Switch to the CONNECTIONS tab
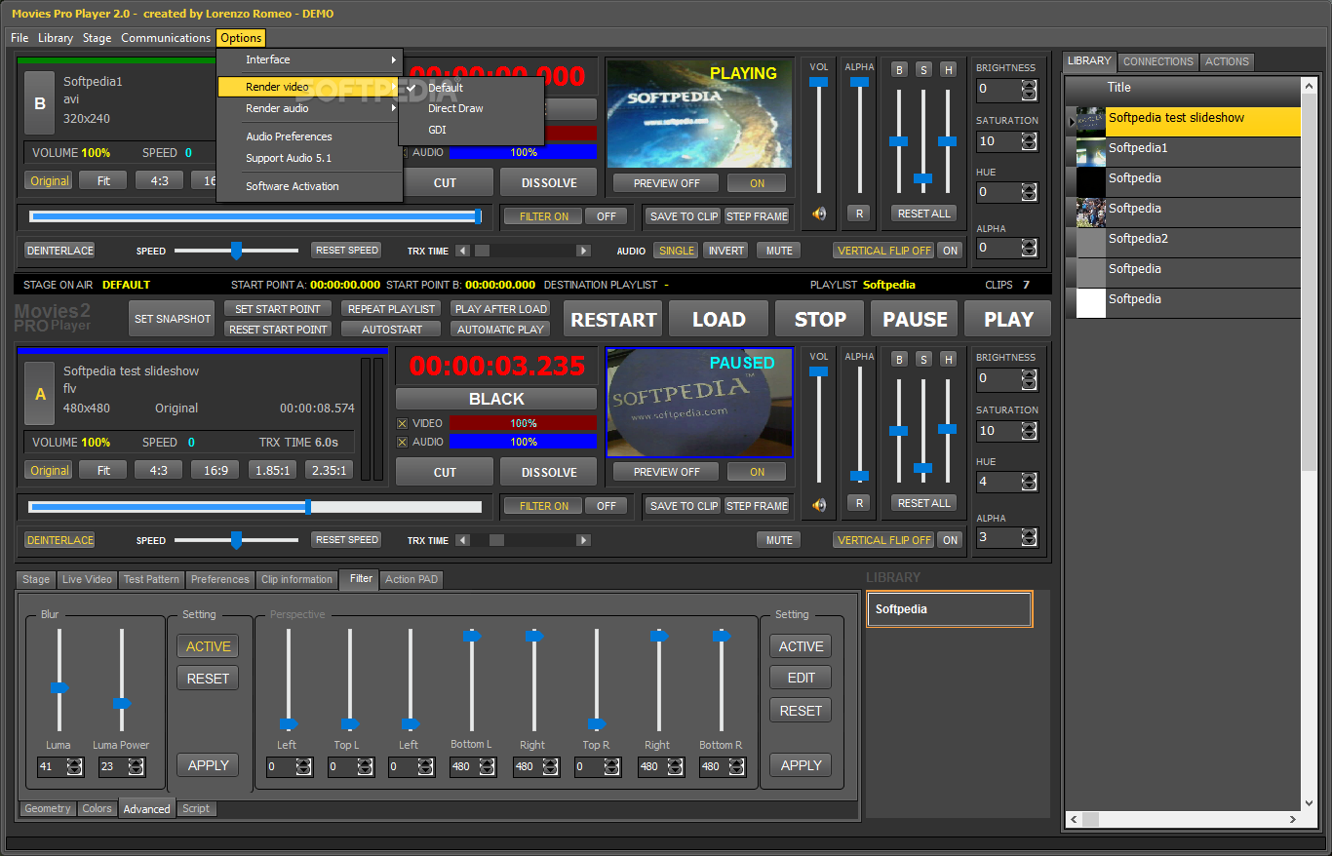This screenshot has width=1332, height=856. click(x=1157, y=61)
